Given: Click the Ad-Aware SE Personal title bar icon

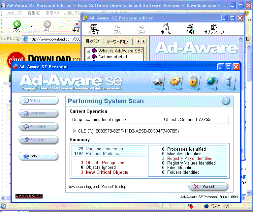Looking at the screenshot, I should pos(15,67).
